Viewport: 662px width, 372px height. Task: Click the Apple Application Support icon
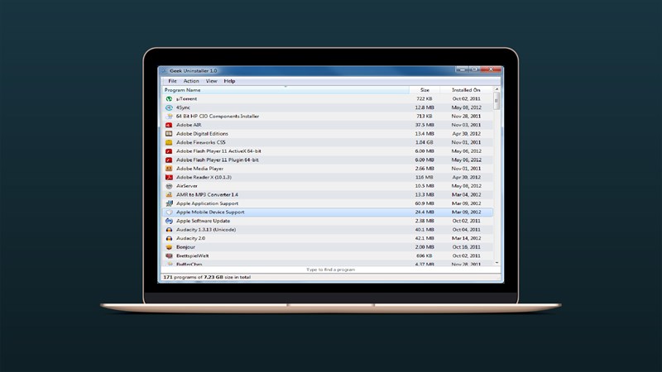click(169, 203)
